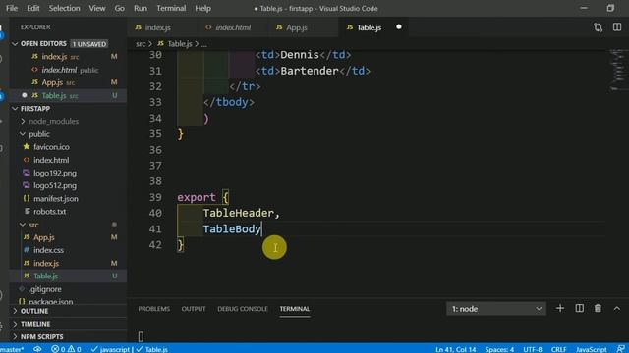
Task: Change CRLF line ending setting
Action: [x=558, y=349]
